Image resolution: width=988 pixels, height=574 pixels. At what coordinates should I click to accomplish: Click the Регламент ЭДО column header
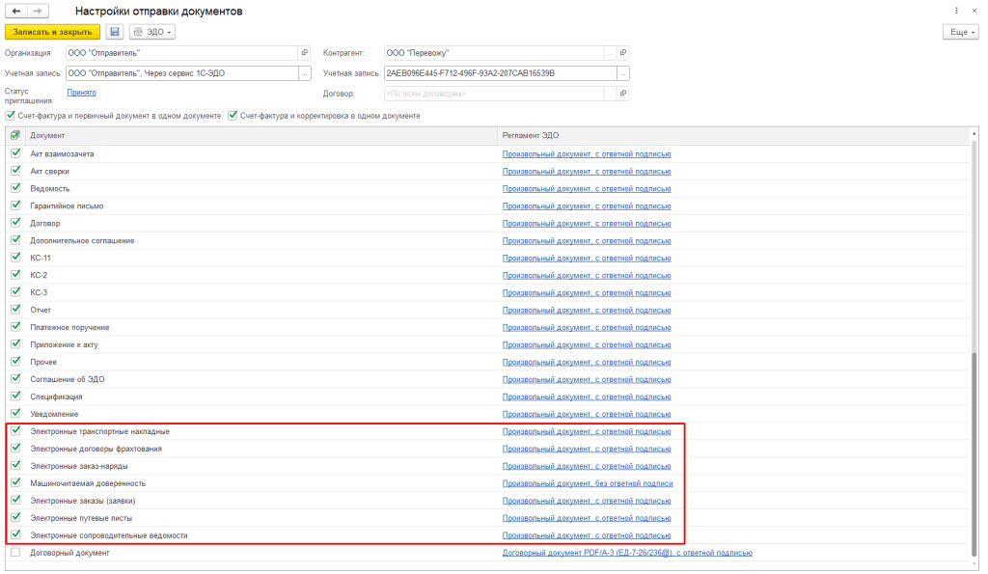click(733, 135)
